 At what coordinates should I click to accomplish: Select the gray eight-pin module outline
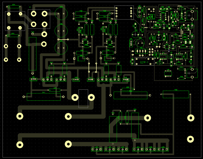[124, 13]
